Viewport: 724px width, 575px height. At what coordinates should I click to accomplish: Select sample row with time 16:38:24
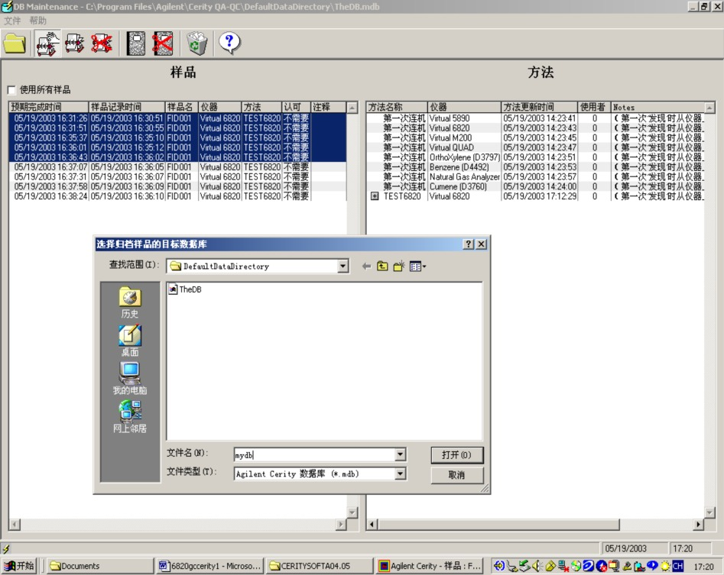point(177,196)
